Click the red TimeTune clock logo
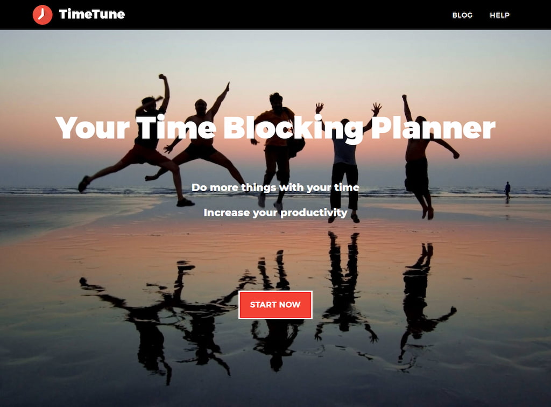This screenshot has height=407, width=551. tap(42, 15)
